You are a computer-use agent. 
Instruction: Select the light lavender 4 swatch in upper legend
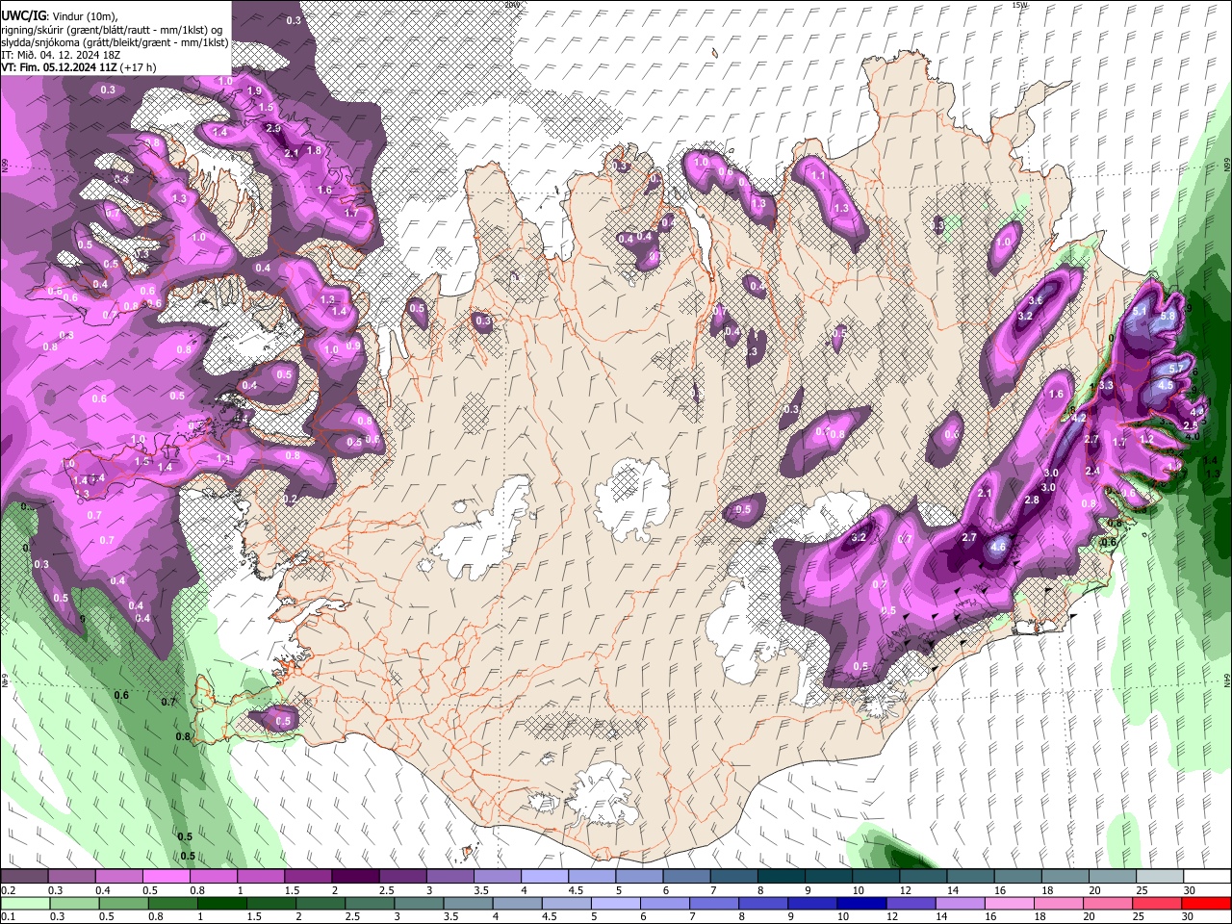(544, 877)
